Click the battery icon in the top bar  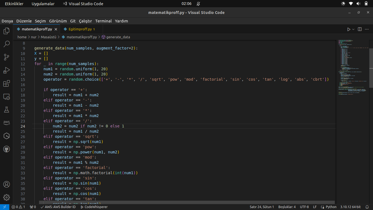click(x=366, y=4)
